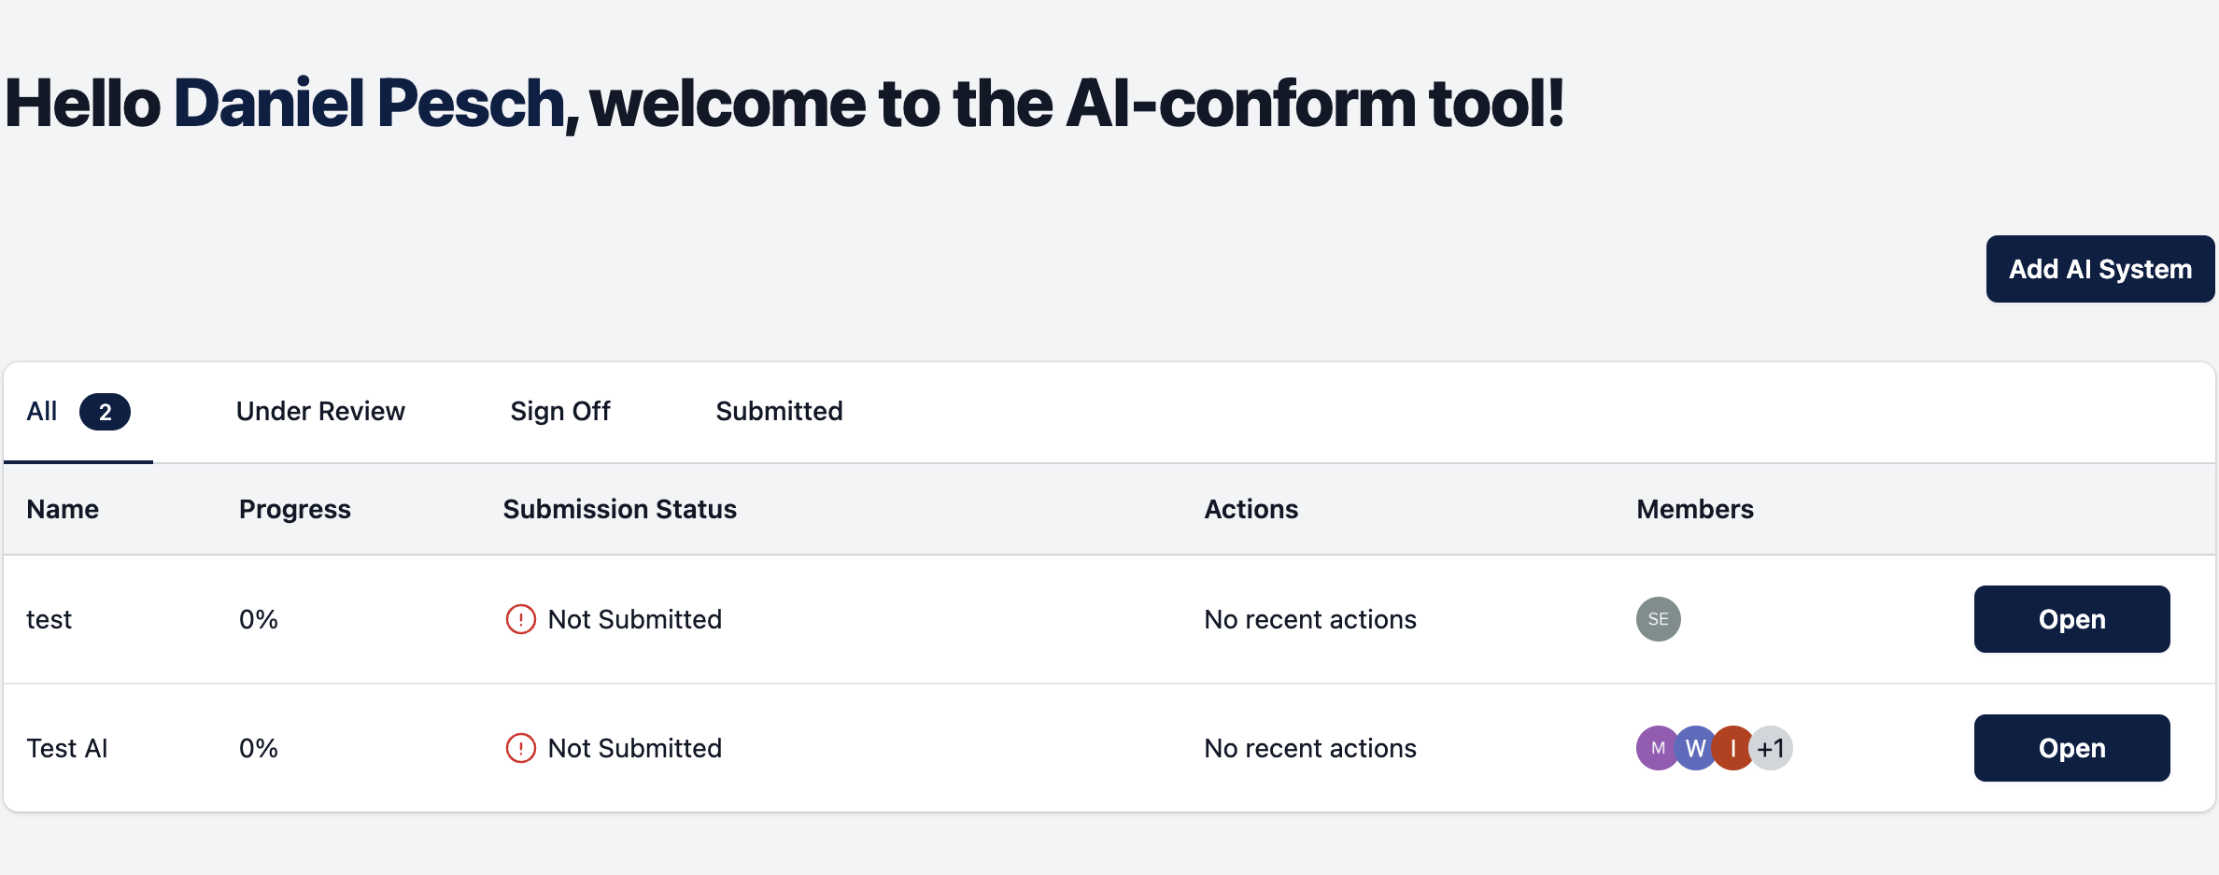Click the Add AI System button

pyautogui.click(x=2099, y=269)
